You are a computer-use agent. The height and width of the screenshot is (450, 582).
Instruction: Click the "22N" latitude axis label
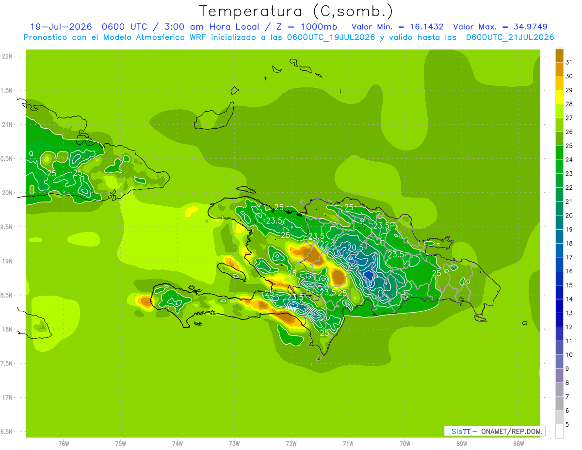7,56
